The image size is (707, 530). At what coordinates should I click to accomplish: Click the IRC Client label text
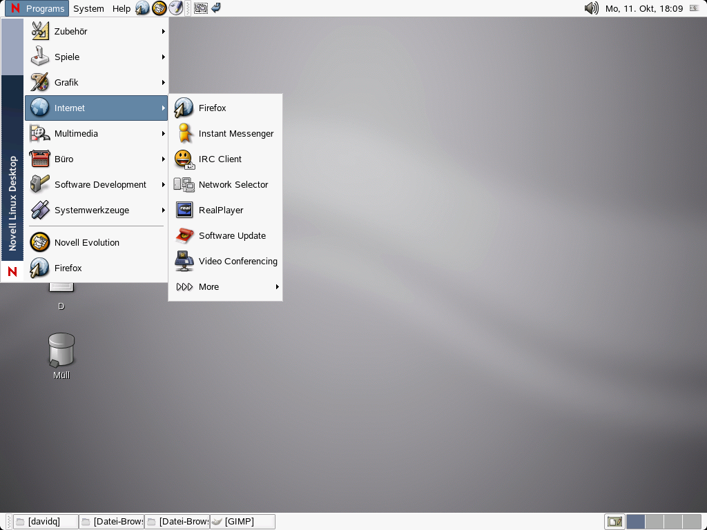[220, 159]
